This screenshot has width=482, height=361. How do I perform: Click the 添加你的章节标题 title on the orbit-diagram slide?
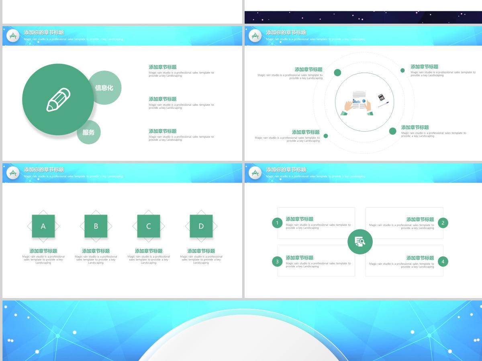coord(286,33)
